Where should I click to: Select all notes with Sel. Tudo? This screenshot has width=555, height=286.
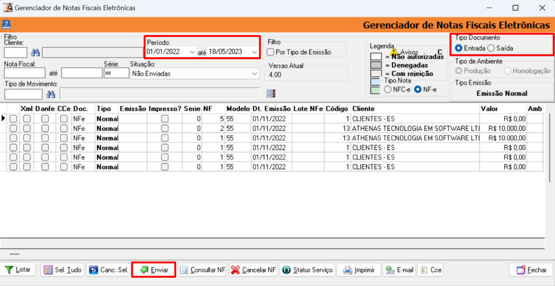[x=63, y=270]
